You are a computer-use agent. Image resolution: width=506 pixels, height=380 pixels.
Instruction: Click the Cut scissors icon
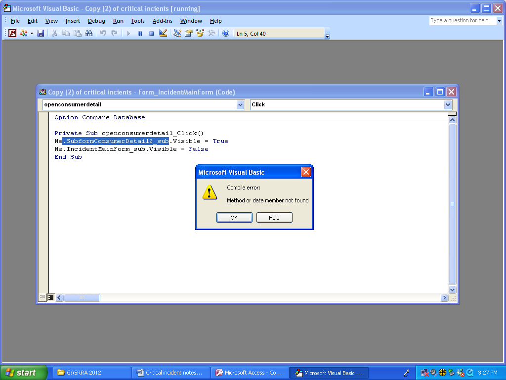pos(54,33)
